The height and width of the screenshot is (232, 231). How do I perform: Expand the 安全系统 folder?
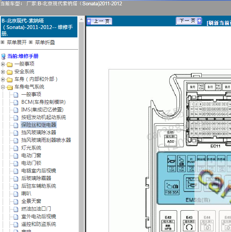point(3,72)
